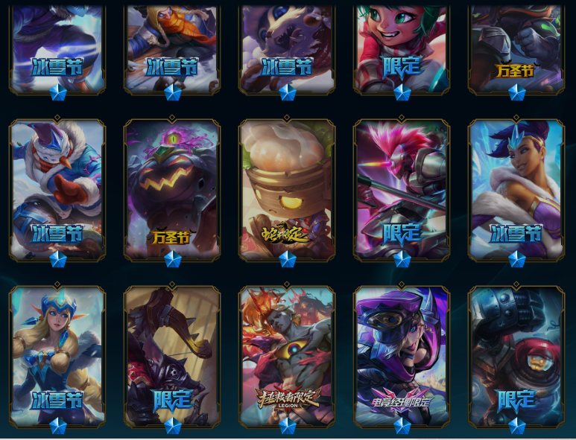Click the blue gem below the dumpling skin card

[288, 259]
